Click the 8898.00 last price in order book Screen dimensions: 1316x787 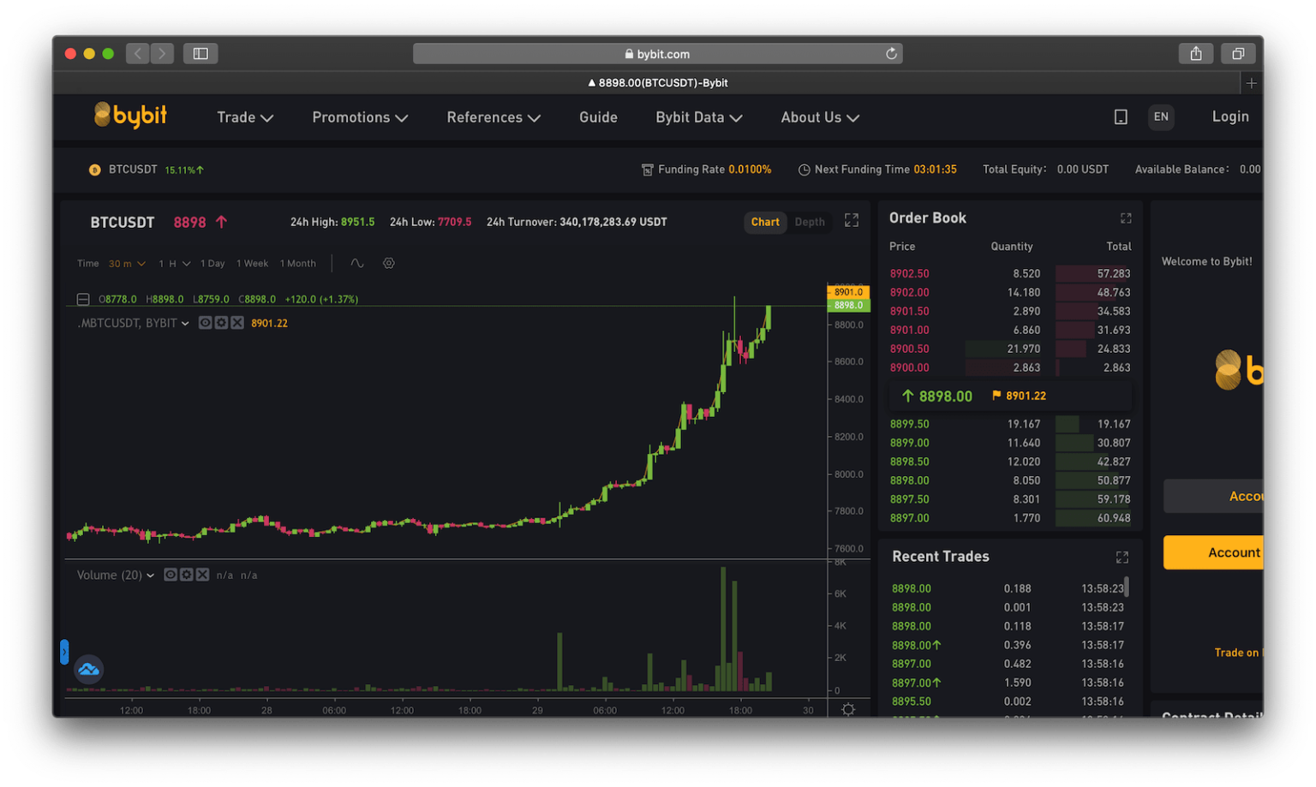(x=936, y=396)
